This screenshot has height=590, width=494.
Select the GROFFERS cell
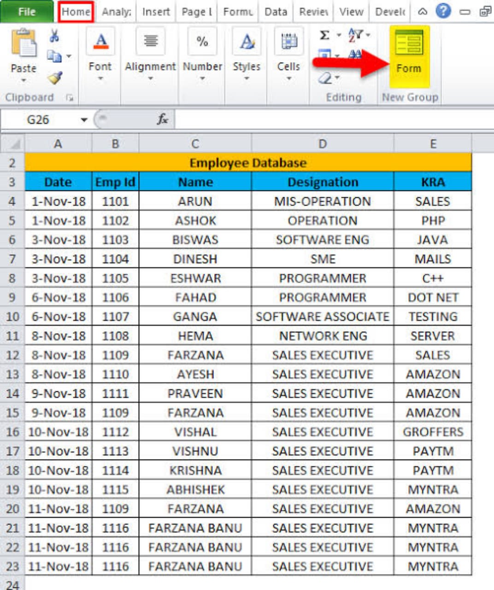(433, 432)
